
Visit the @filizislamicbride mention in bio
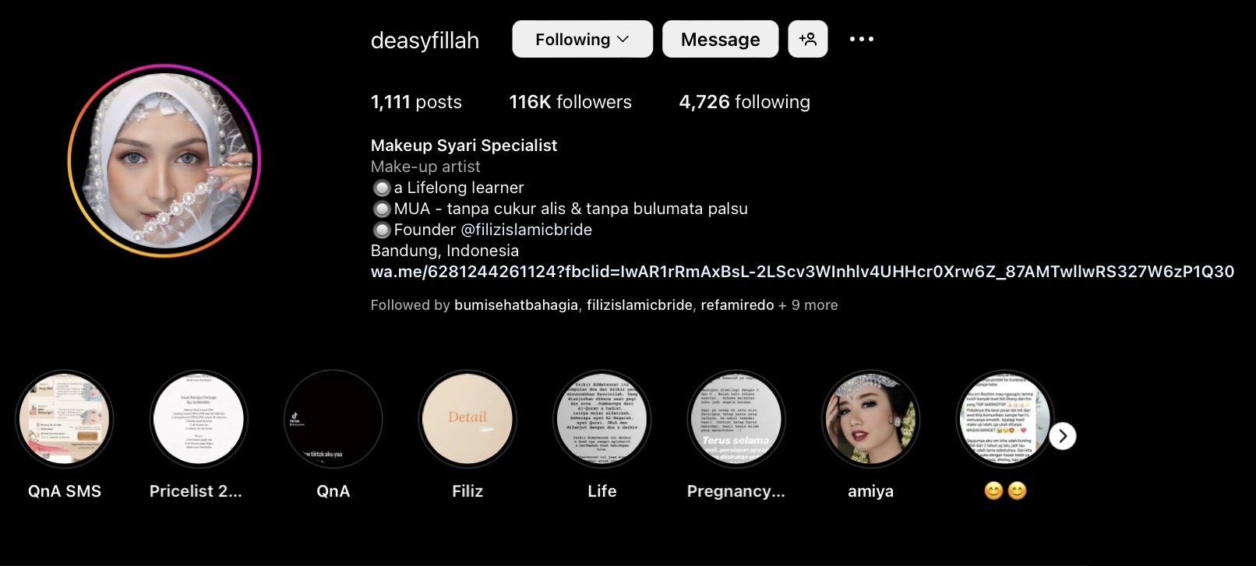[527, 230]
